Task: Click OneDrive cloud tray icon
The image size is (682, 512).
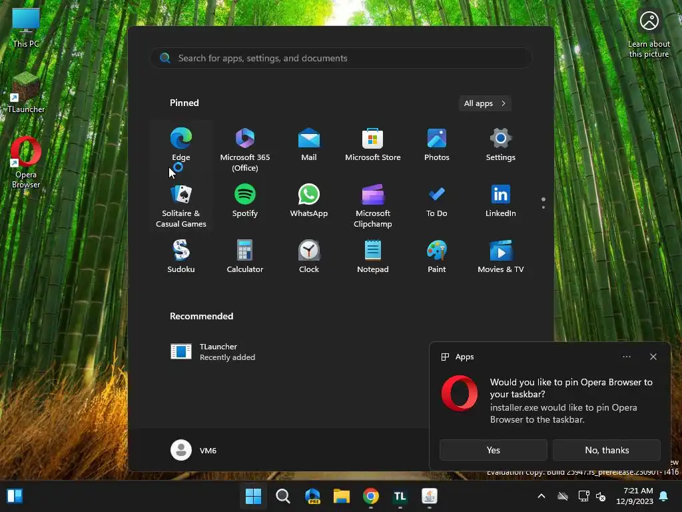Action: click(563, 496)
